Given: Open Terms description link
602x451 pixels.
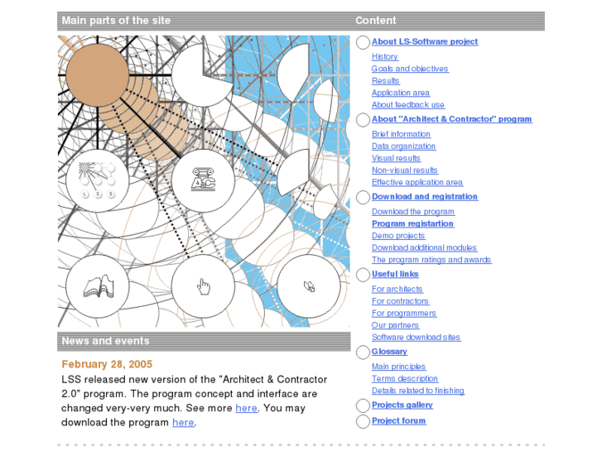Looking at the screenshot, I should coord(405,379).
